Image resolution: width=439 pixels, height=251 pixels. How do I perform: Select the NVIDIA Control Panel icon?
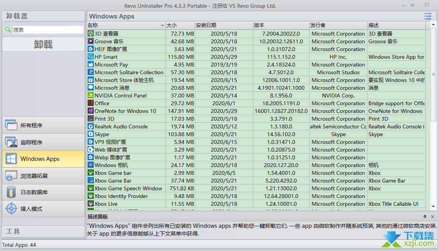pyautogui.click(x=91, y=96)
